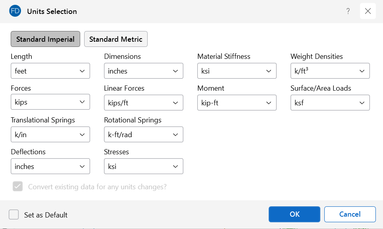Expand the Translational Springs dropdown
383x229 pixels.
50,135
